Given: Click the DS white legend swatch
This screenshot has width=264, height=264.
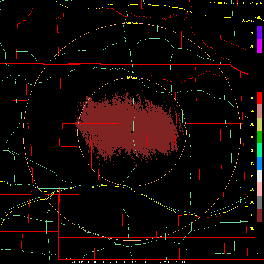Looking at the screenshot, I should pyautogui.click(x=259, y=176).
